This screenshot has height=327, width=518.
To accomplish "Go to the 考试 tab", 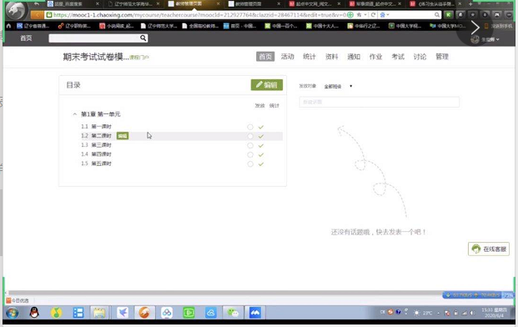I will tap(398, 57).
